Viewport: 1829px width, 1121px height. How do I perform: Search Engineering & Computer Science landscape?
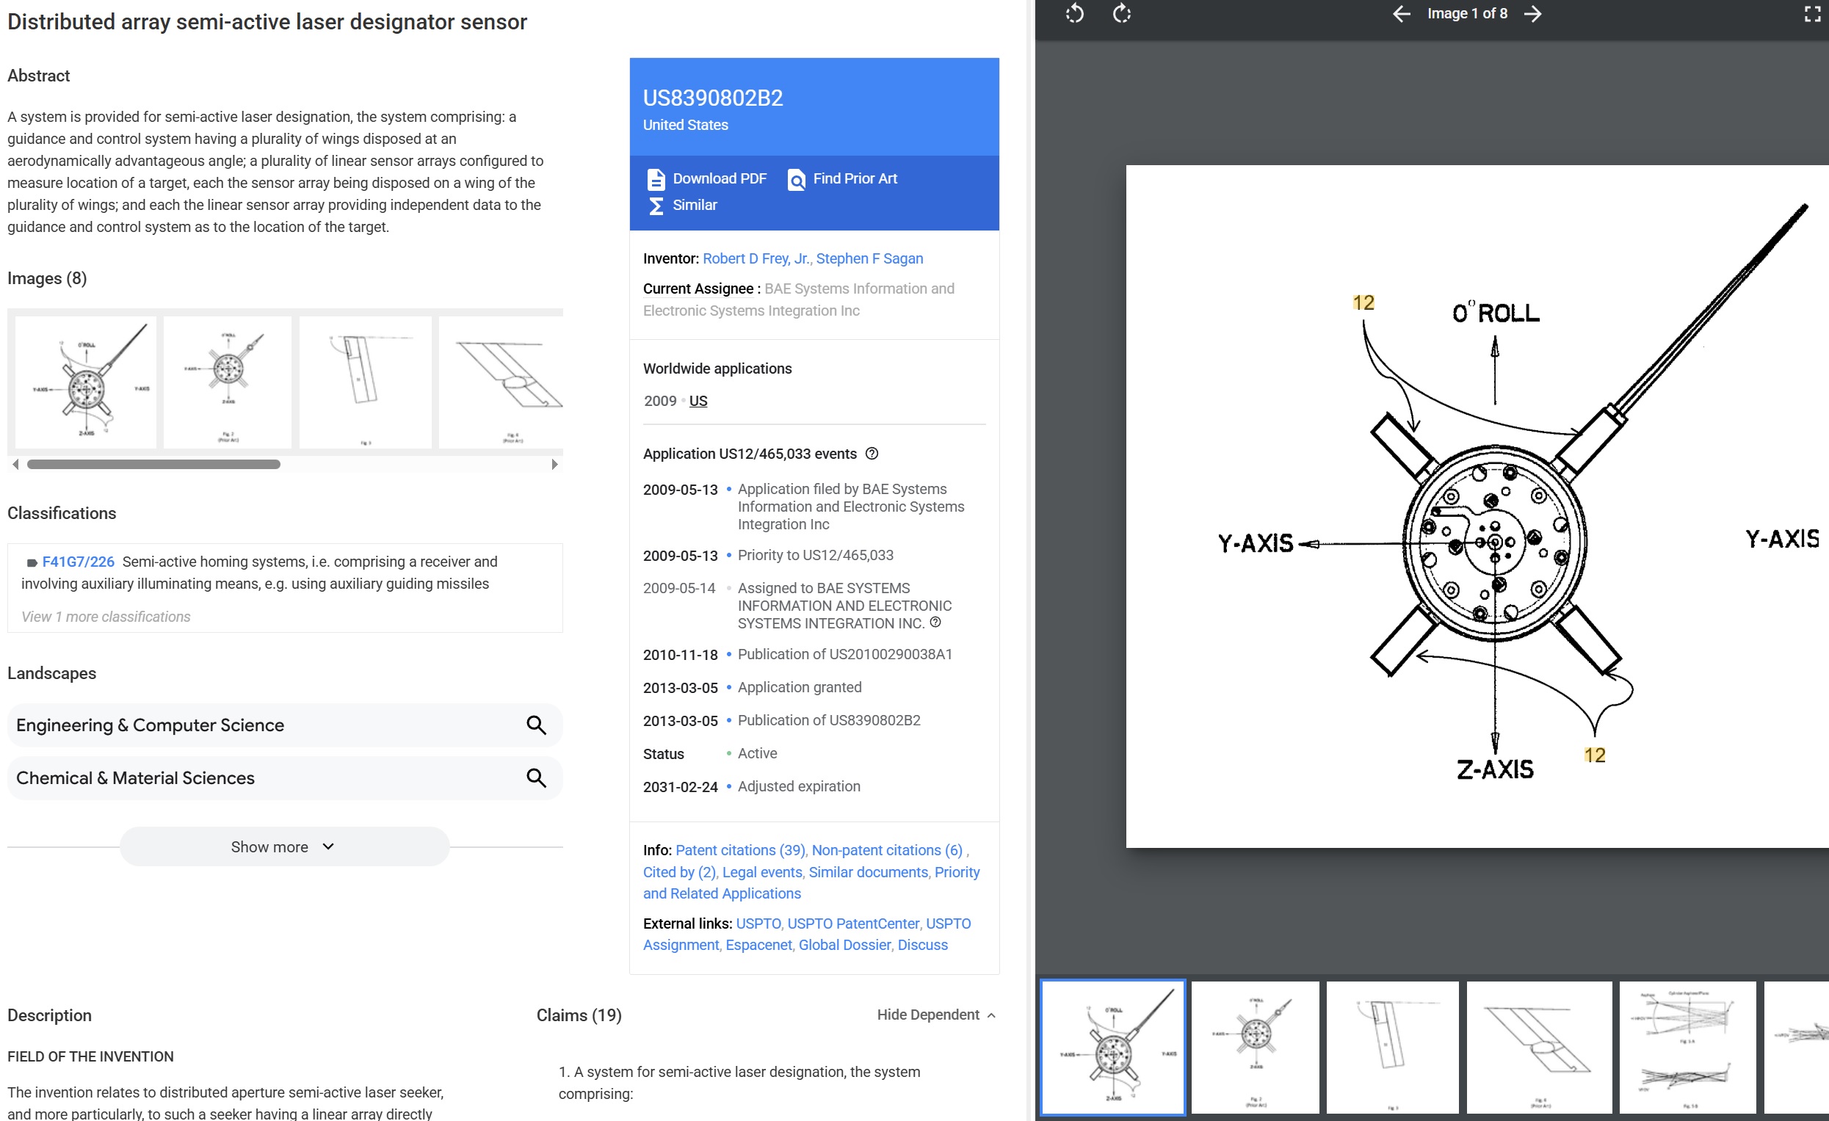point(536,725)
